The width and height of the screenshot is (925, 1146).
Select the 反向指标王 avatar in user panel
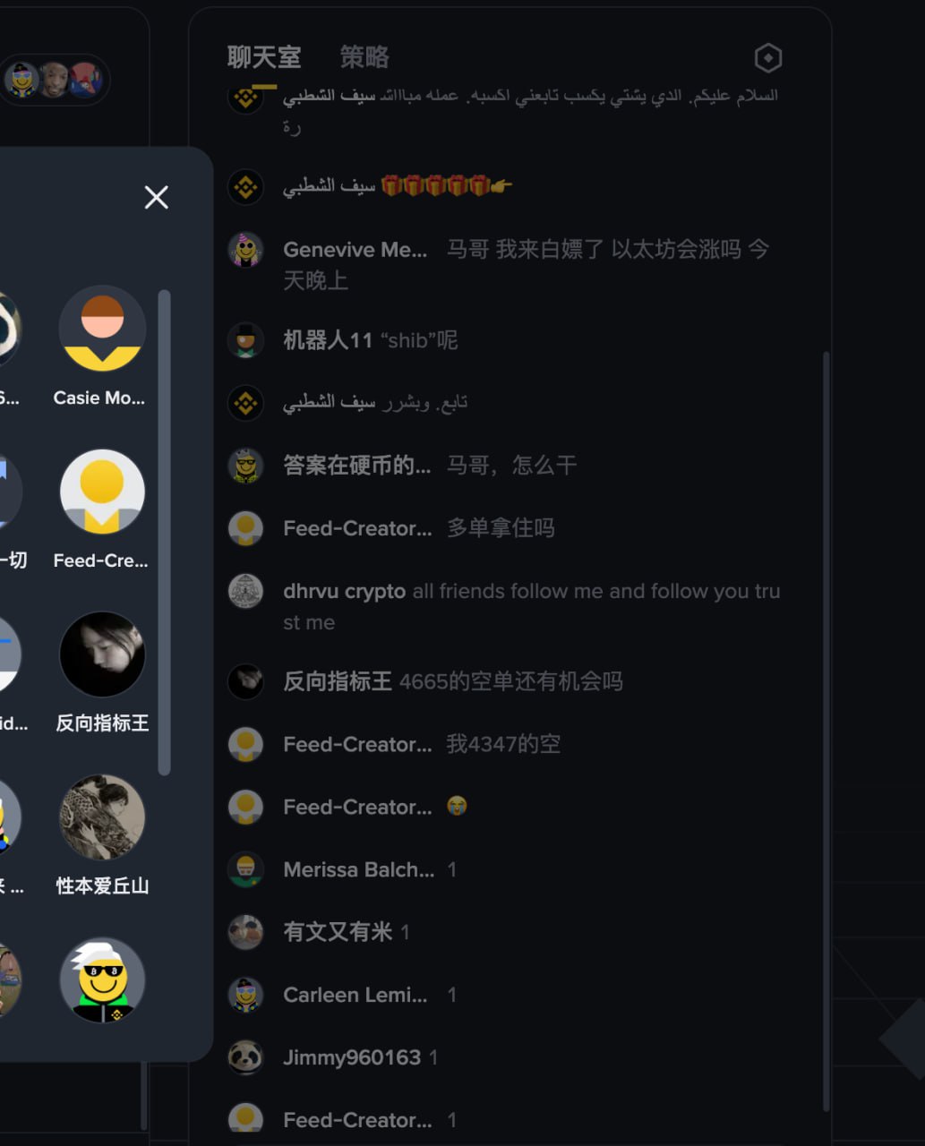pos(102,654)
